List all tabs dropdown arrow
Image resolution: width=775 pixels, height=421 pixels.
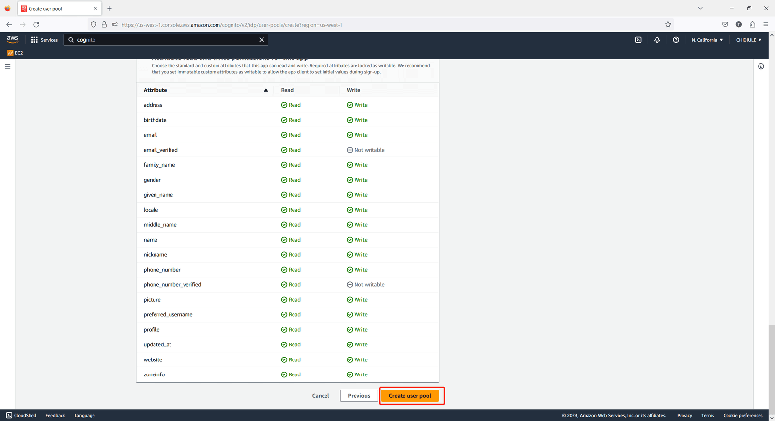(x=700, y=8)
